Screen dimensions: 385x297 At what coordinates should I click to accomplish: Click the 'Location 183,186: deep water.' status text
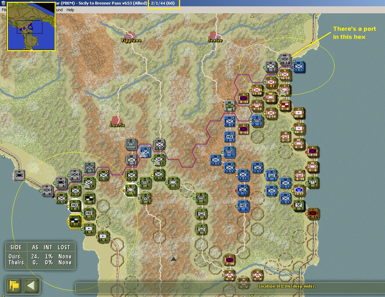click(x=287, y=286)
